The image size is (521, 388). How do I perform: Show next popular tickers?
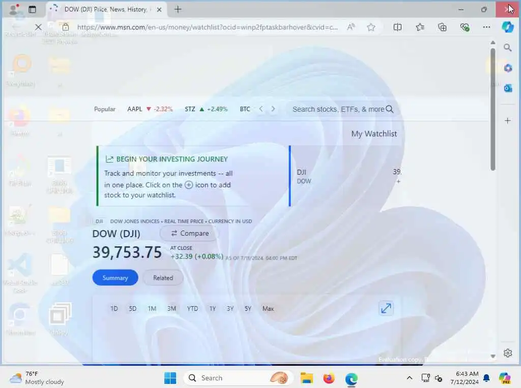(273, 109)
